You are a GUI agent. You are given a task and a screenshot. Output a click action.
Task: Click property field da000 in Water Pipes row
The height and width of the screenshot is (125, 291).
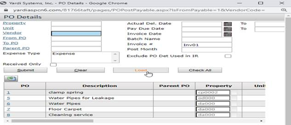tap(213, 104)
